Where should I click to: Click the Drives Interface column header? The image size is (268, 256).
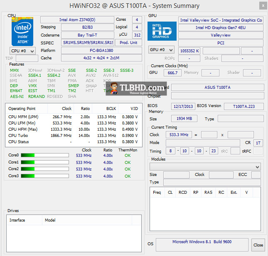25,220
